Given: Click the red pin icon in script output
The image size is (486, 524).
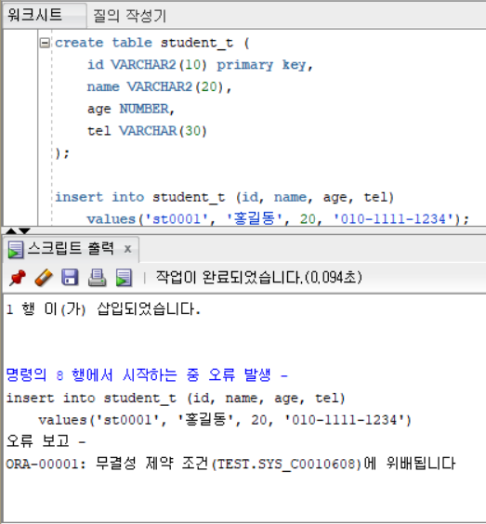Looking at the screenshot, I should [x=18, y=278].
